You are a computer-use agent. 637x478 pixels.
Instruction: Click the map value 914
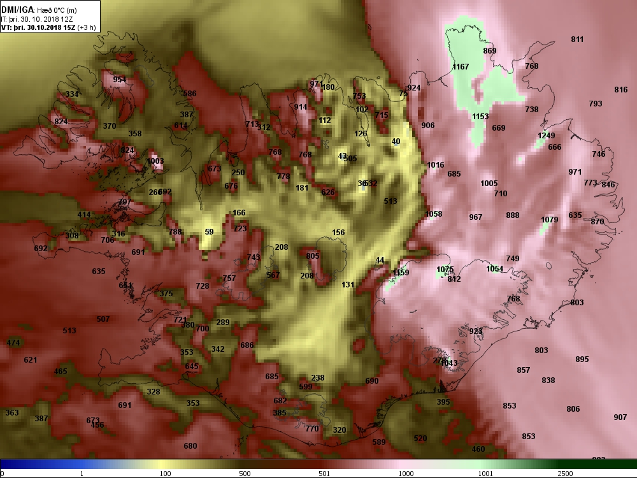(x=301, y=107)
